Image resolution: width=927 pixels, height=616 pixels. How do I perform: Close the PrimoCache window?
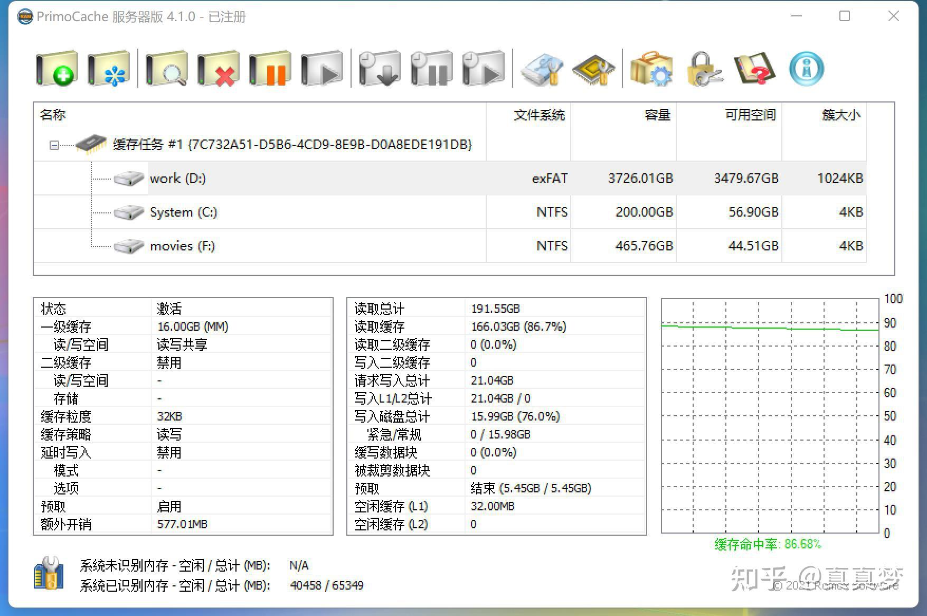[x=893, y=16]
